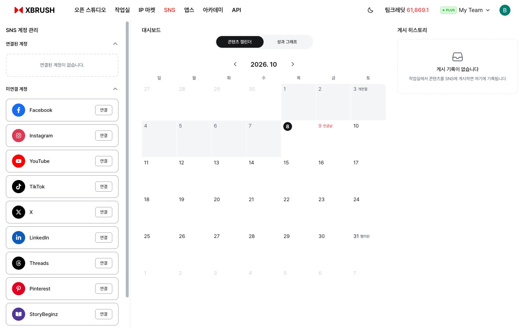Open the IP 마켓 menu
525x328 pixels.
pyautogui.click(x=147, y=10)
